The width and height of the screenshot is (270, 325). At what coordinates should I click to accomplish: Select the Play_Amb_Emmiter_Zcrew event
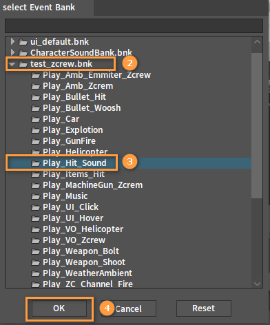(x=96, y=75)
